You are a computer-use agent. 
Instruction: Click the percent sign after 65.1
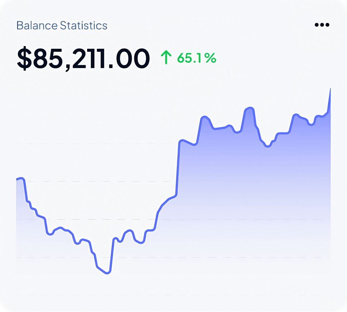click(211, 58)
